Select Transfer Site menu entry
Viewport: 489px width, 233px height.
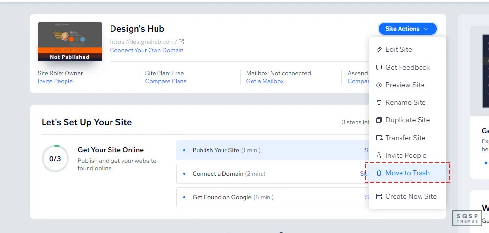point(407,138)
